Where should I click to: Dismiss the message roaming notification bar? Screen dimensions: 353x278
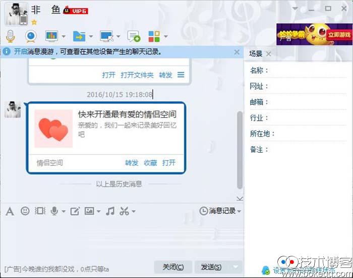pyautogui.click(x=237, y=52)
